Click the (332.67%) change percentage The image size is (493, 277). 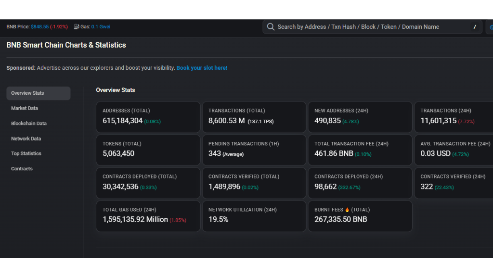pos(350,188)
